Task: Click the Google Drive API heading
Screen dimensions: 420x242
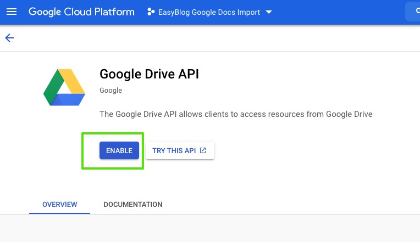Action: (149, 74)
